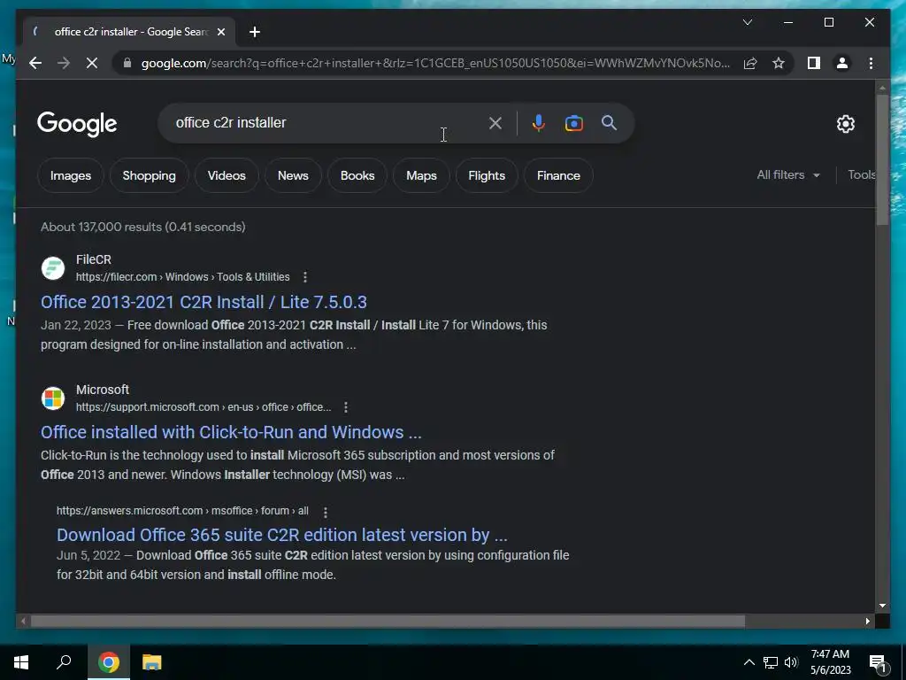Close the office c2r installer tab
Viewport: 906px width, 680px height.
(220, 32)
